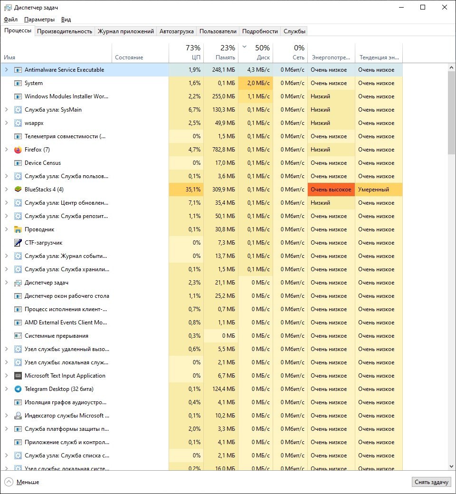Click the CTF-загрузчик pen icon
This screenshot has width=456, height=494.
click(x=18, y=243)
